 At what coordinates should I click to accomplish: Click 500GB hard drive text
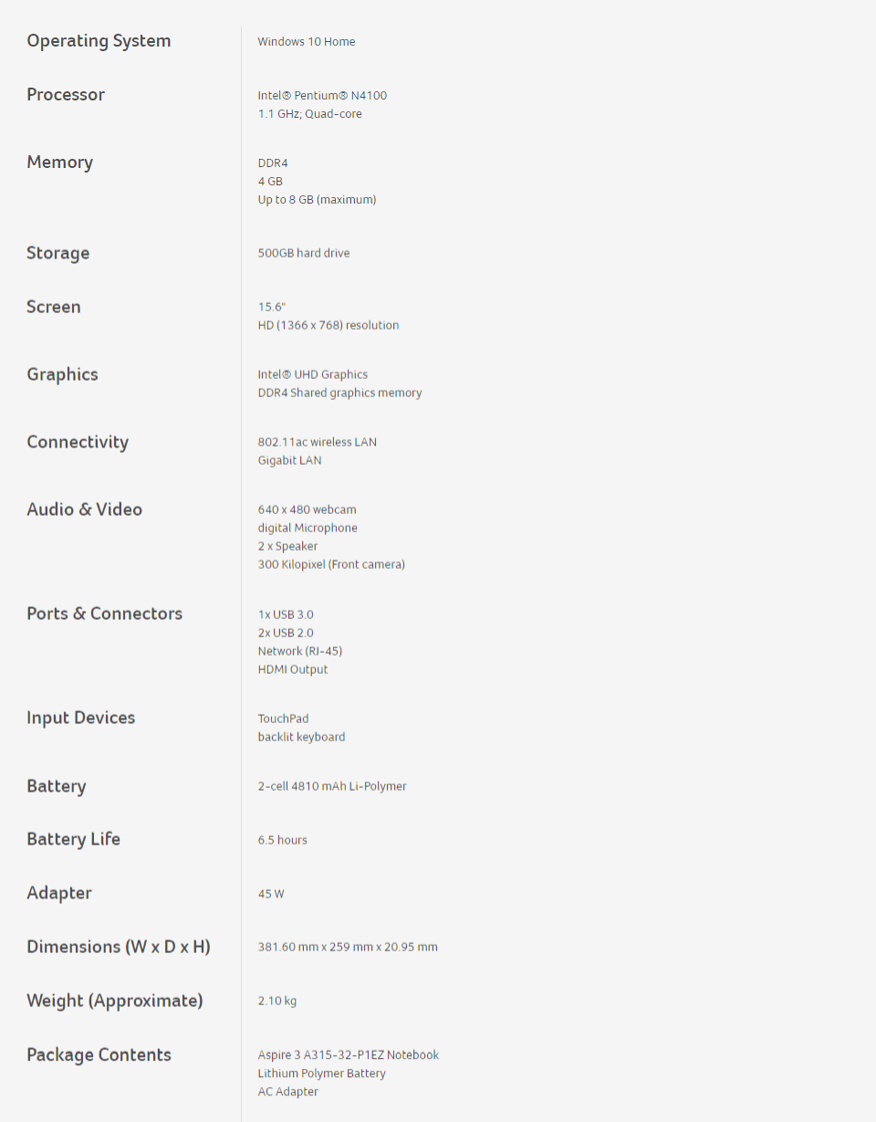[304, 253]
